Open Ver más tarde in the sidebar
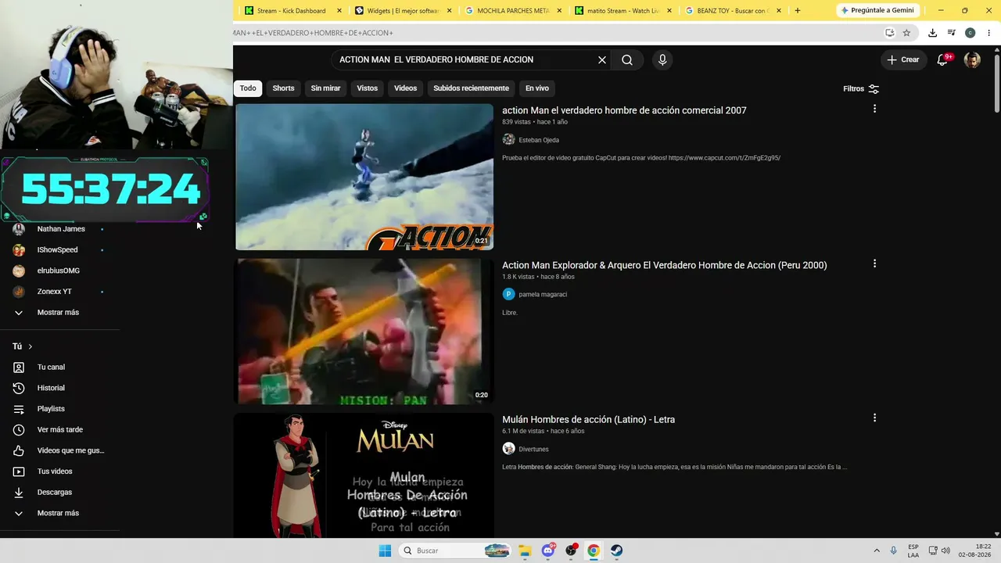 [x=59, y=429]
